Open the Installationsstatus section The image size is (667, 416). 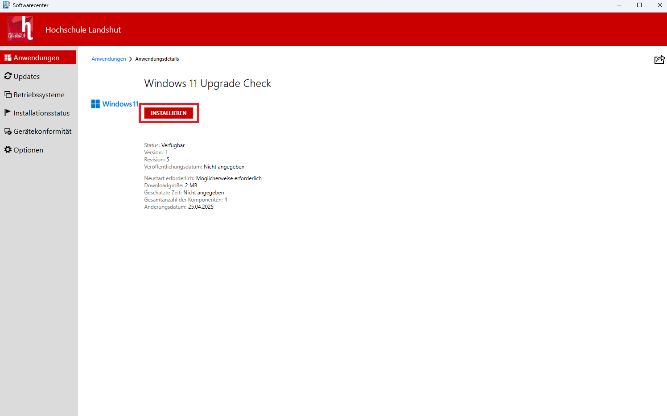pyautogui.click(x=41, y=112)
